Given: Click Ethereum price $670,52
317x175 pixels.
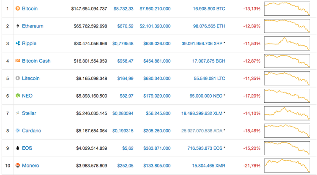Looking at the screenshot, I should point(126,26).
